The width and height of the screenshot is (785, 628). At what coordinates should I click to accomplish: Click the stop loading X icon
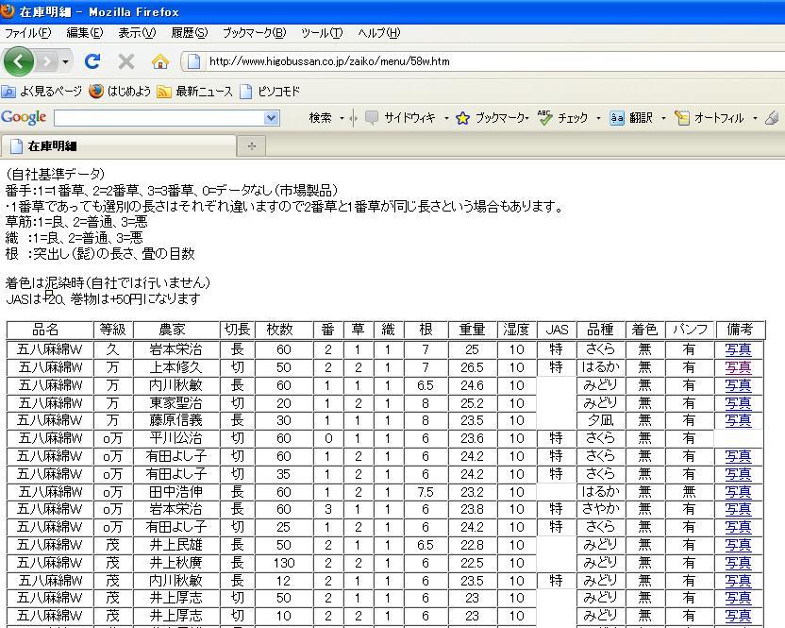click(x=126, y=61)
